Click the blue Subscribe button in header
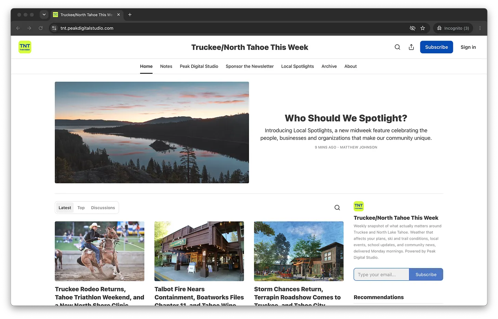The image size is (498, 319). coord(436,47)
